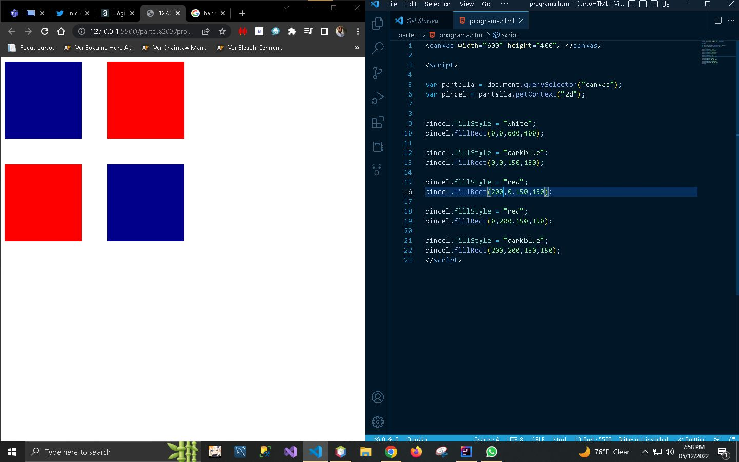Image resolution: width=739 pixels, height=462 pixels.
Task: Click the split editor right icon
Action: coord(718,21)
